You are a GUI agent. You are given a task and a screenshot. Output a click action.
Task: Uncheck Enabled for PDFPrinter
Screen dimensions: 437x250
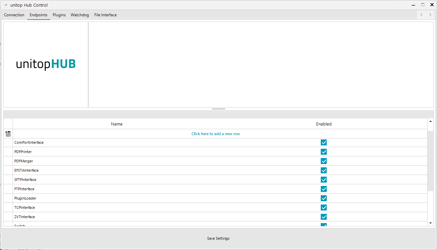point(324,152)
